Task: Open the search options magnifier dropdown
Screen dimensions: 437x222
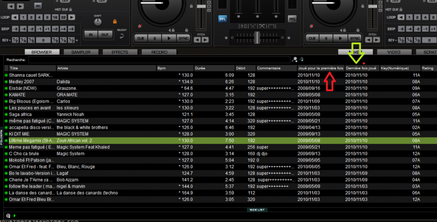Action: [294, 59]
